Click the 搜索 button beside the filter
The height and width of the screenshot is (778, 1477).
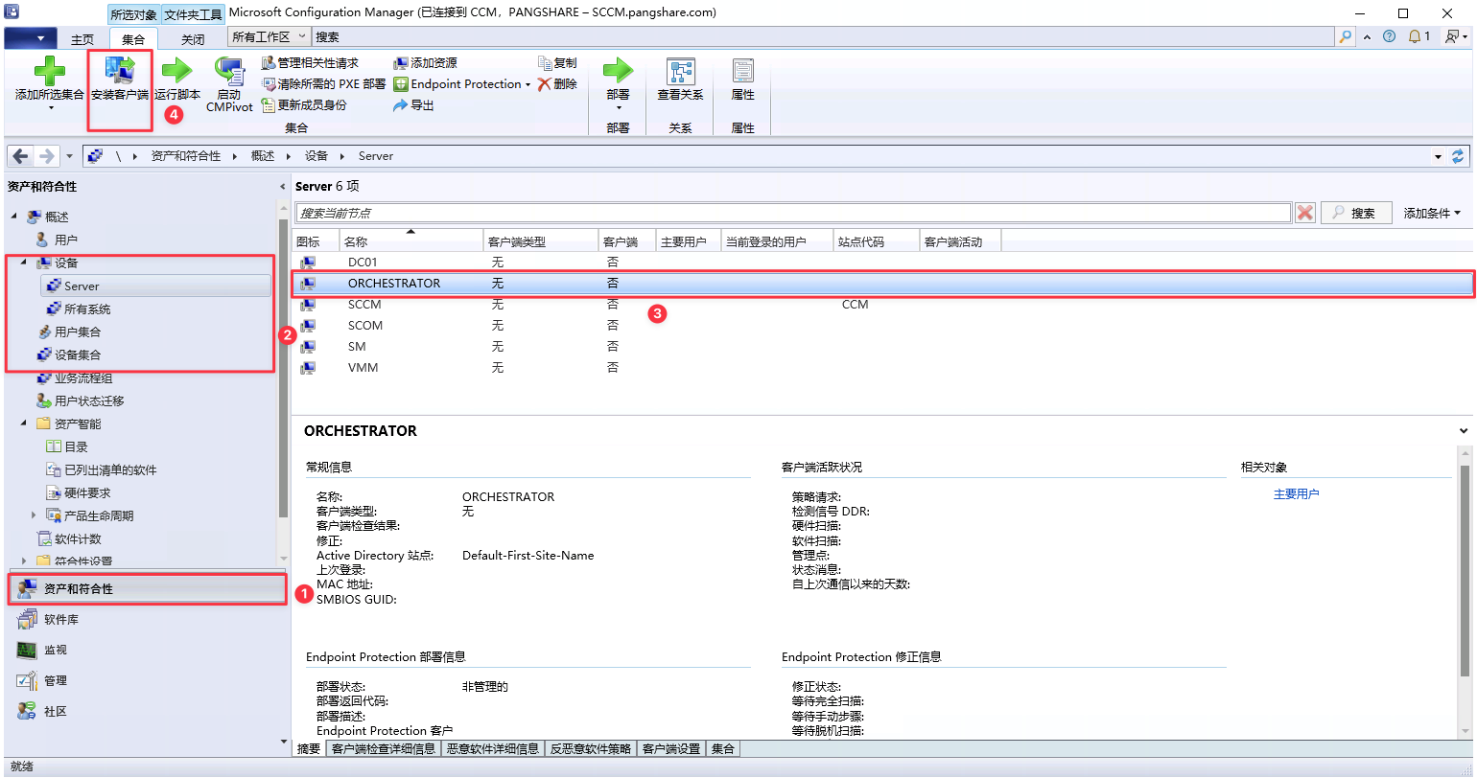pyautogui.click(x=1355, y=213)
